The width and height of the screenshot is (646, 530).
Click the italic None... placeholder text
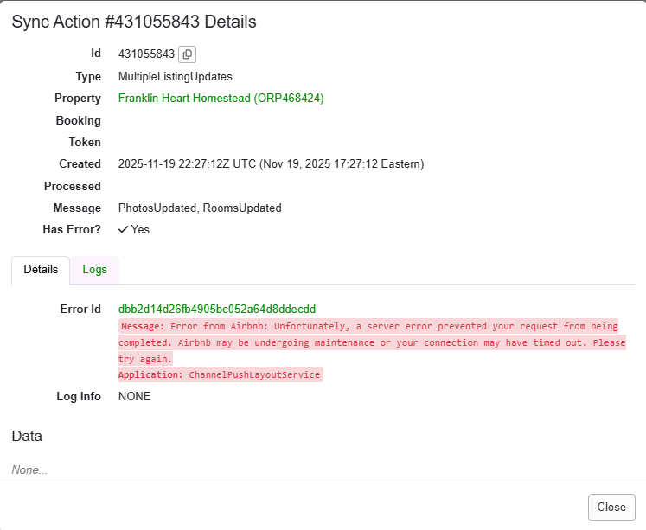[29, 470]
